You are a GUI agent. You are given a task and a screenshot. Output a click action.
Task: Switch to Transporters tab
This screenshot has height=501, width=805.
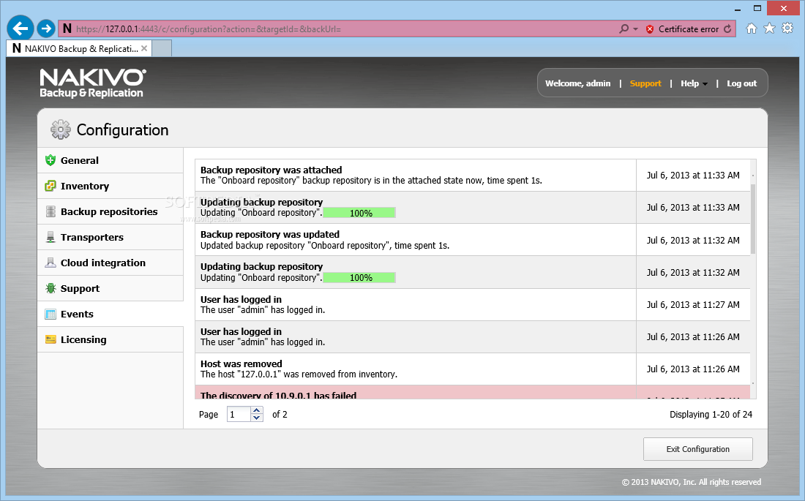(111, 238)
